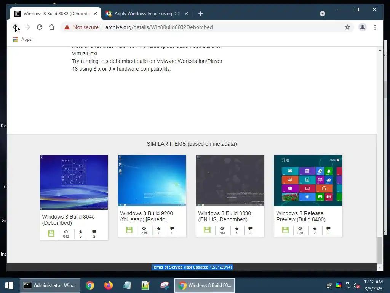Click views eye icon on Release Preview card
The width and height of the screenshot is (390, 293).
tap(300, 228)
